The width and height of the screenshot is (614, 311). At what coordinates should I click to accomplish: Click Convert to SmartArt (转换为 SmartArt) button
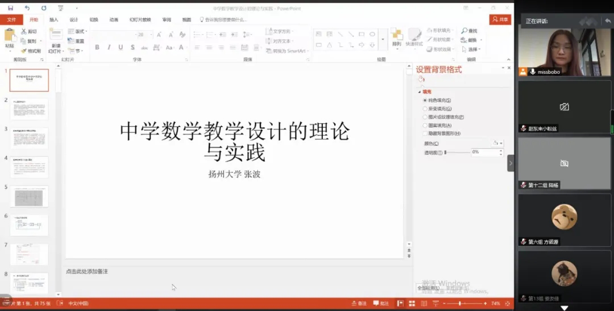tap(288, 51)
